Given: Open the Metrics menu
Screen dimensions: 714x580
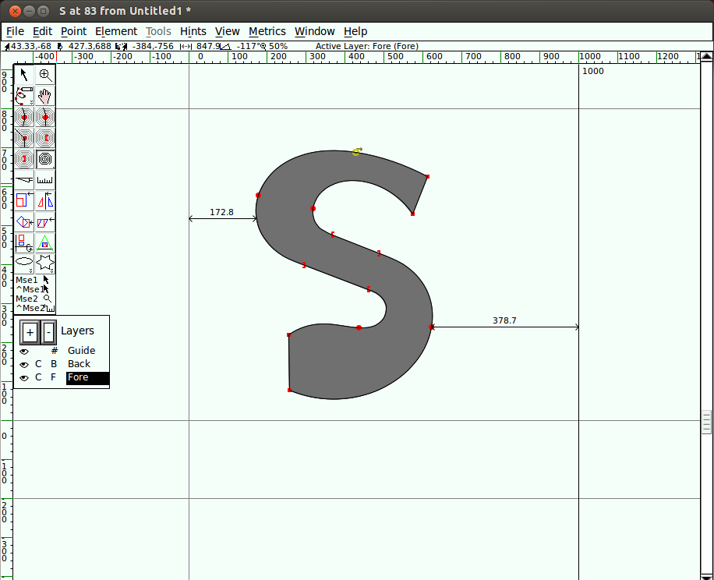Looking at the screenshot, I should [267, 31].
